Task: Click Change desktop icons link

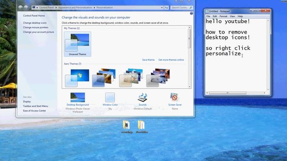Action: pos(35,23)
